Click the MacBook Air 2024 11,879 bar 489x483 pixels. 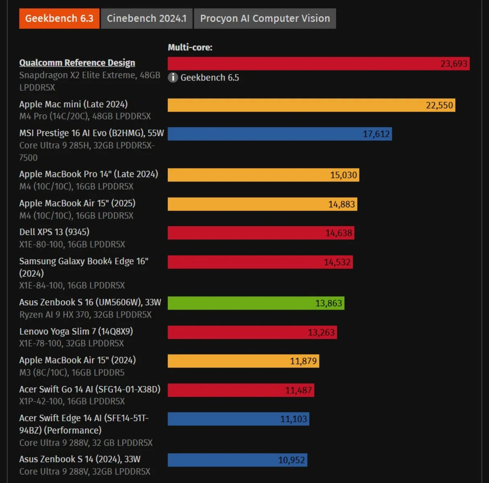tap(243, 361)
